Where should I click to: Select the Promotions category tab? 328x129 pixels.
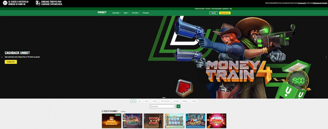coord(155,101)
